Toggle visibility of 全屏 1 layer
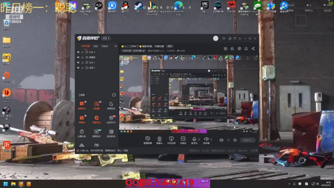The width and height of the screenshot is (334, 188). (78, 68)
